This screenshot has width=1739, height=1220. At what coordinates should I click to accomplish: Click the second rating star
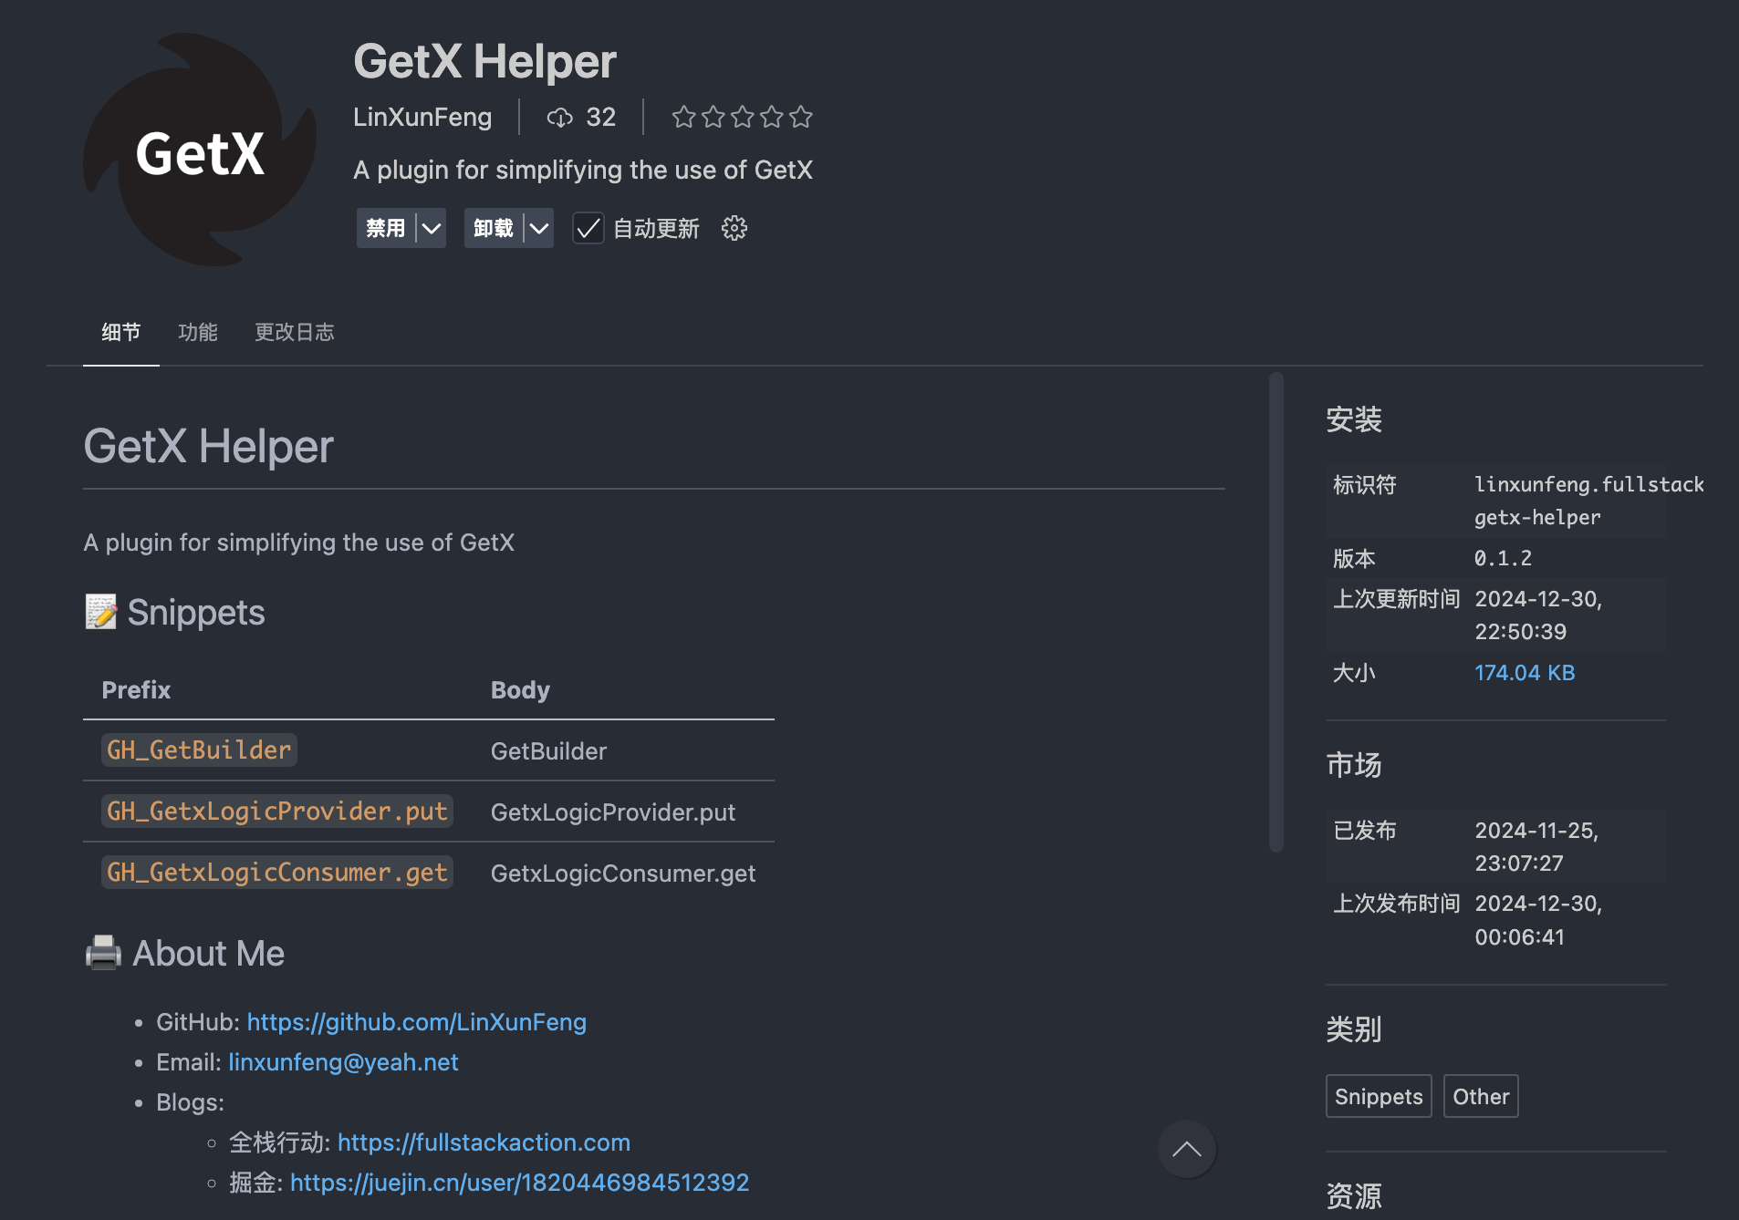[713, 117]
